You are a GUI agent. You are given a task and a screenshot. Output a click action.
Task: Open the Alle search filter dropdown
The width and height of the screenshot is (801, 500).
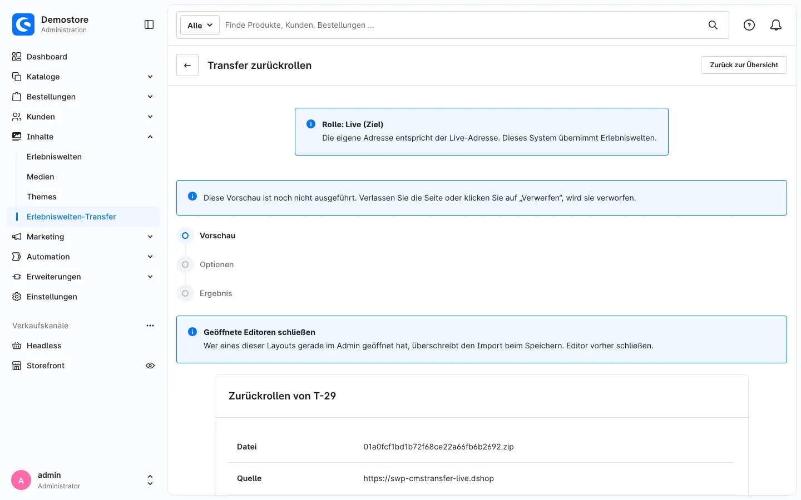coord(200,25)
